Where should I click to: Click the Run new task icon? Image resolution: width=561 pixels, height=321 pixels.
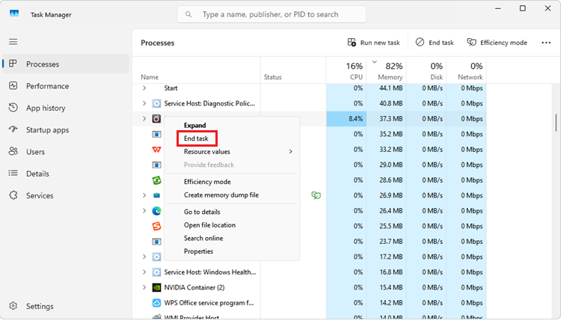[352, 42]
